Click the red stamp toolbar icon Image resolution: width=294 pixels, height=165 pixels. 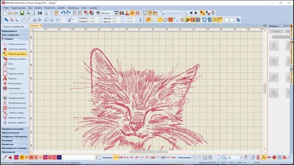click(127, 13)
